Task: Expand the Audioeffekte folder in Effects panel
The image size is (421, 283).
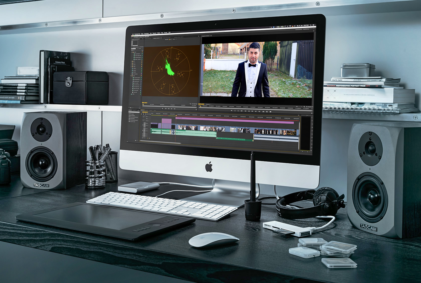Action: [129, 115]
